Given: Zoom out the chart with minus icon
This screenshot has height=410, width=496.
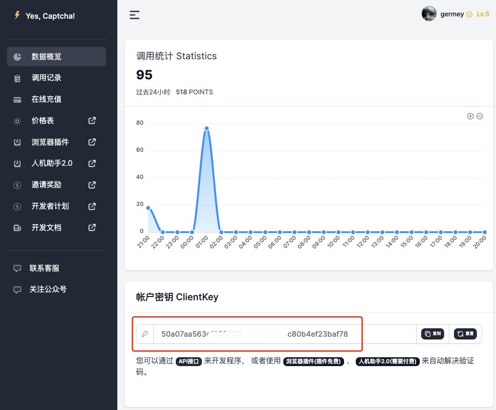Looking at the screenshot, I should tap(480, 116).
